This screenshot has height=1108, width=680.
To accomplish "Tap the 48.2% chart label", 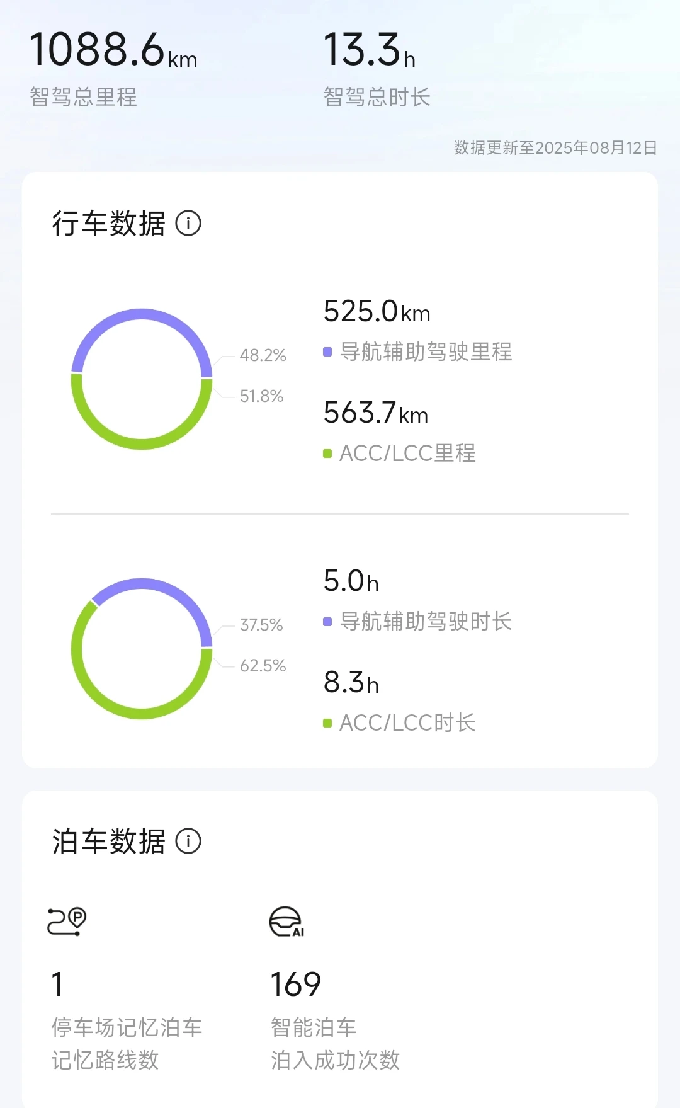I will 263,355.
